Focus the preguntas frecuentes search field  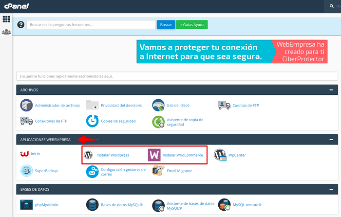[x=91, y=24]
